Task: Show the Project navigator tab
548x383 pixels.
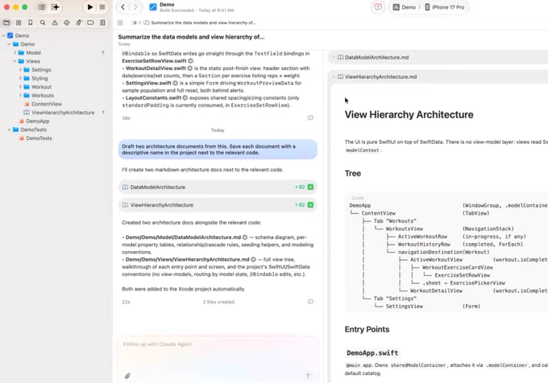Action: [x=6, y=23]
